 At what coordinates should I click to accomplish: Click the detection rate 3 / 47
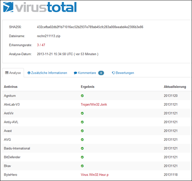41,45
